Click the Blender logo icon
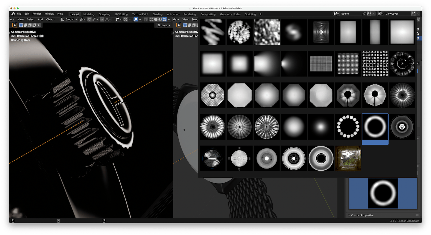The image size is (431, 235). [13, 14]
